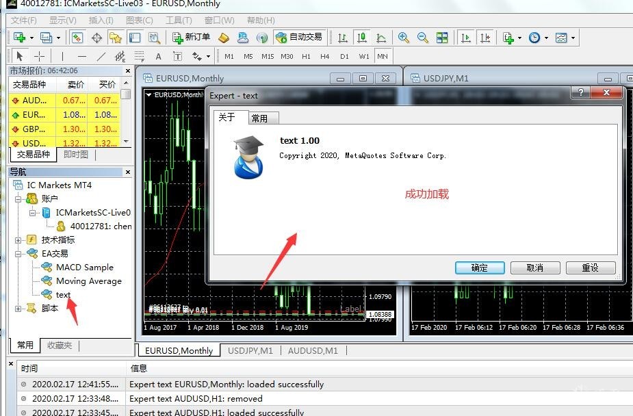Open the Profiles toolbar icon
The width and height of the screenshot is (633, 416).
47,38
